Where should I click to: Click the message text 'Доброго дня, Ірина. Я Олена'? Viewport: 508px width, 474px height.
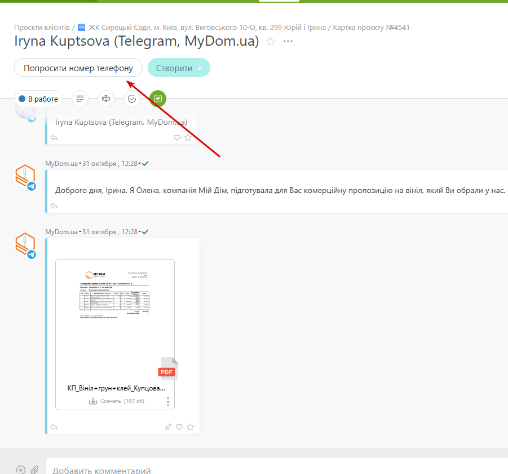108,190
